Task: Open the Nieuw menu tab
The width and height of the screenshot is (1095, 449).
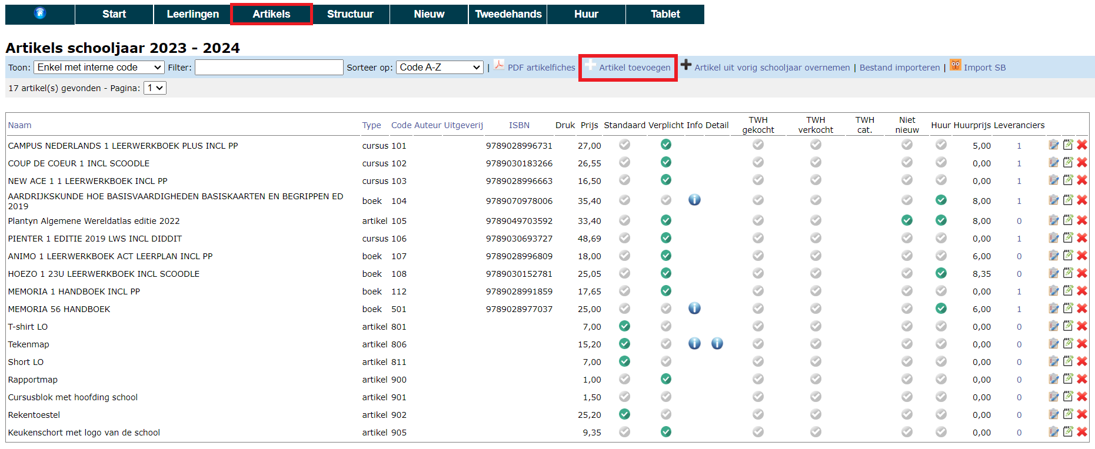Action: 429,14
